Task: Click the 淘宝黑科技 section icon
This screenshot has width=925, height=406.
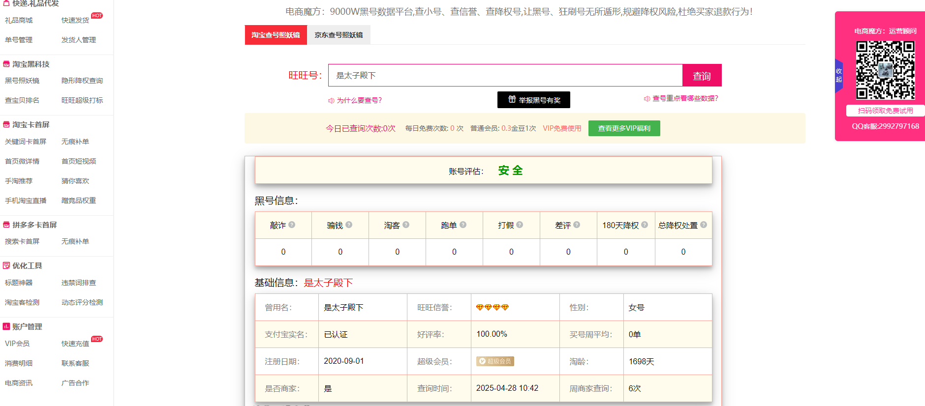Action: [x=6, y=64]
